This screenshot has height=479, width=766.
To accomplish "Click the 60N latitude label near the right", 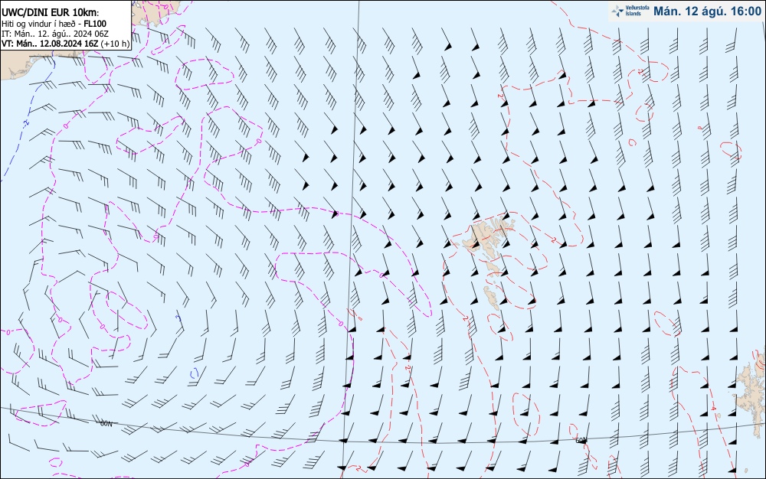I will pyautogui.click(x=581, y=441).
